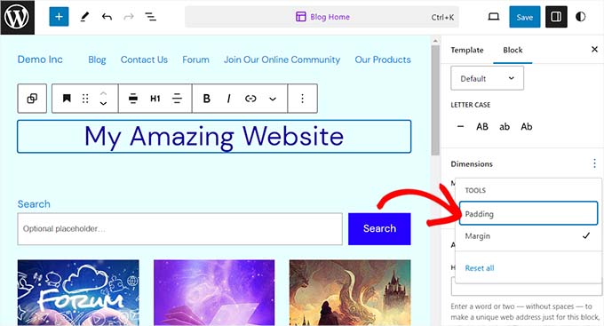The height and width of the screenshot is (326, 604).
Task: Open the block inserter plus button
Action: [59, 17]
